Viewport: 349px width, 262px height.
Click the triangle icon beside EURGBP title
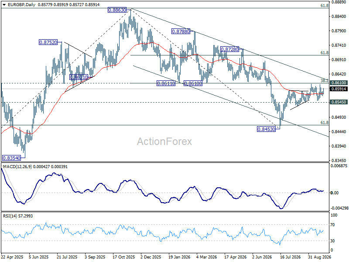(4, 5)
